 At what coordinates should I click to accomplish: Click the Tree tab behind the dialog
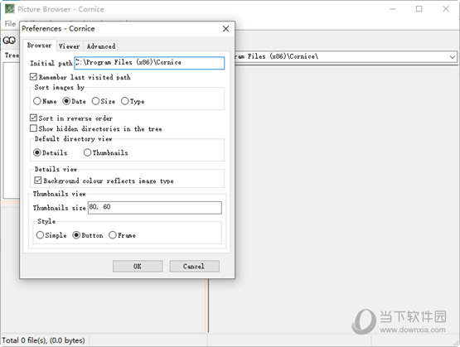click(12, 55)
